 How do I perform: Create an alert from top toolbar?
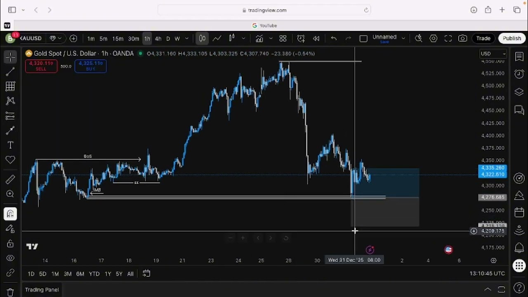coord(301,38)
